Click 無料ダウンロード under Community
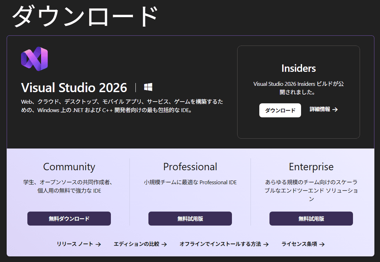This screenshot has height=262, width=380. point(69,218)
